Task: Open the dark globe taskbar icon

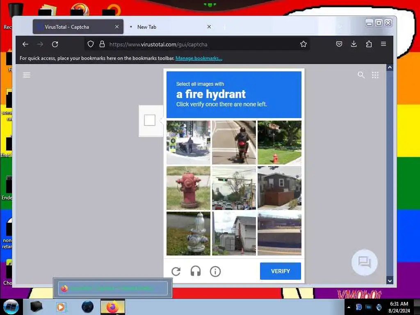Action: click(x=87, y=307)
